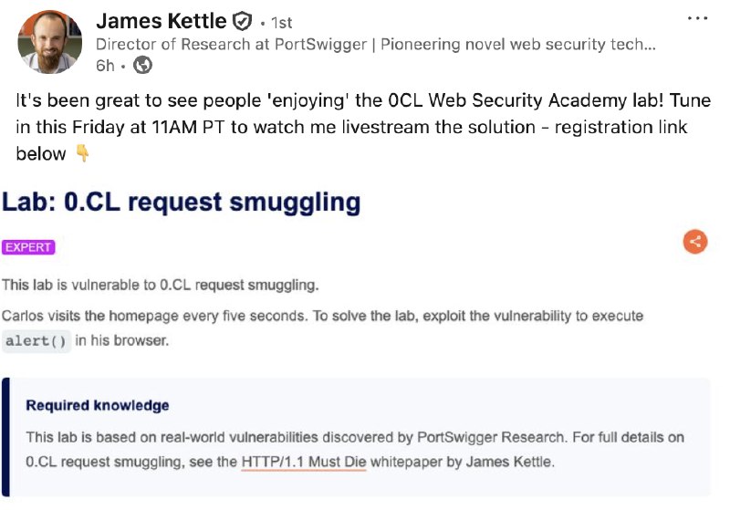Screen dimensions: 730x510
Task: Click the James Kettle author name
Action: (162, 21)
